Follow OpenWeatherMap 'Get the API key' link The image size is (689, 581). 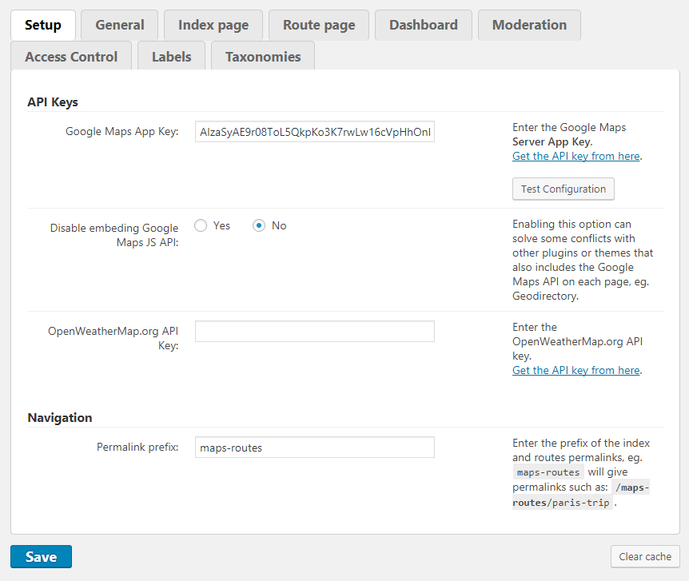point(575,370)
